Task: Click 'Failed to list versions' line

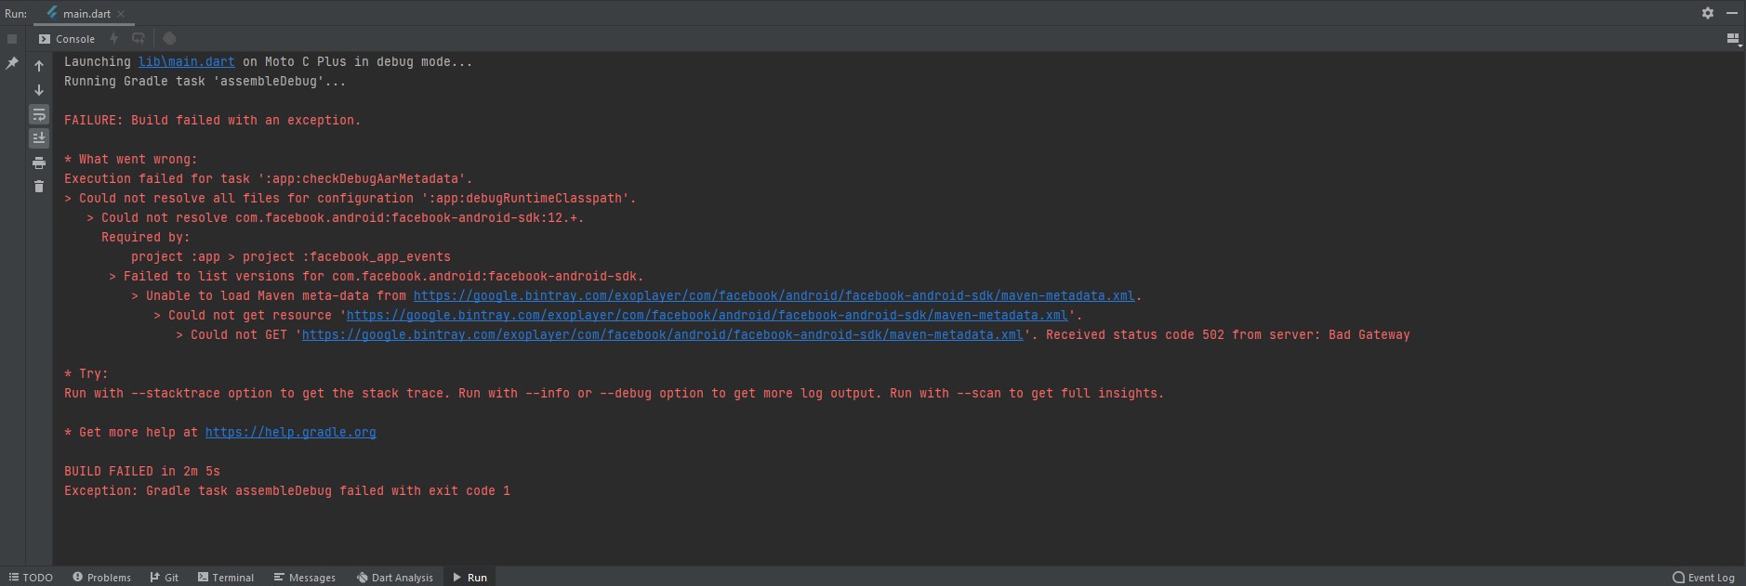Action: (377, 276)
